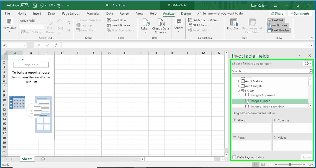Image resolution: width=316 pixels, height=168 pixels.
Task: Click the new sheet plus icon
Action: click(x=43, y=159)
